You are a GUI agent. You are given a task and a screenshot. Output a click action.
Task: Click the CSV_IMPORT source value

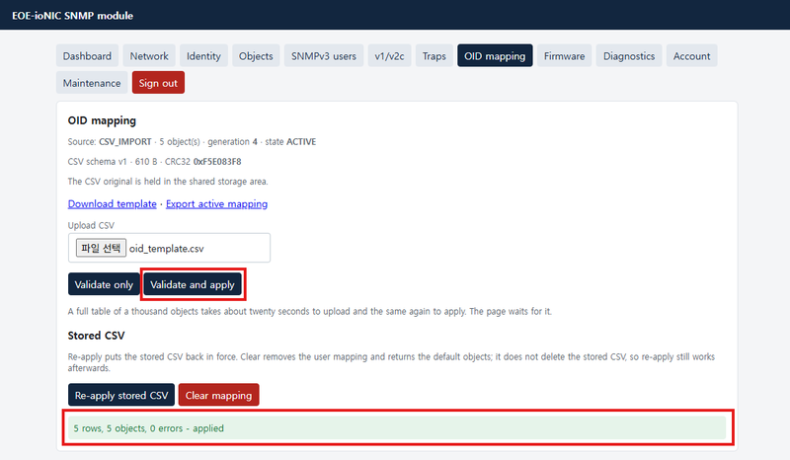point(125,142)
